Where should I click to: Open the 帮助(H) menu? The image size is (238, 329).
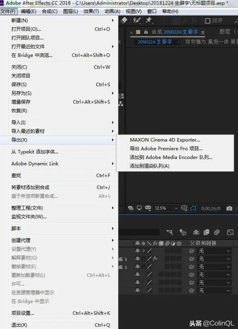(170, 11)
